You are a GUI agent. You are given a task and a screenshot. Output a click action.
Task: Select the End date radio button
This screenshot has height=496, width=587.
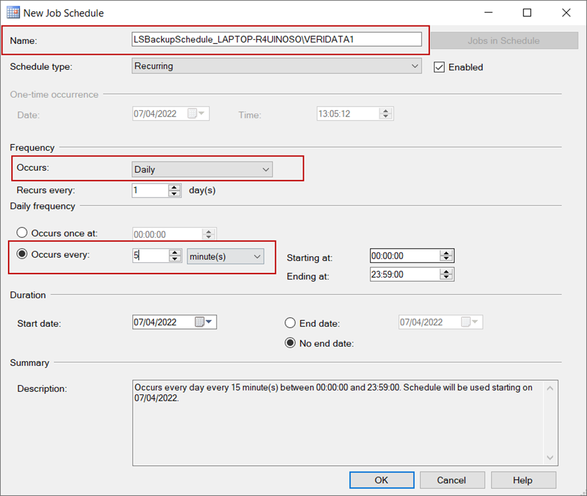pos(290,323)
